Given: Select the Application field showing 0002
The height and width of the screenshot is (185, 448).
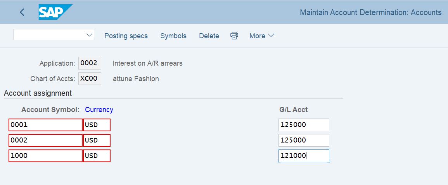Looking at the screenshot, I should click(x=90, y=63).
